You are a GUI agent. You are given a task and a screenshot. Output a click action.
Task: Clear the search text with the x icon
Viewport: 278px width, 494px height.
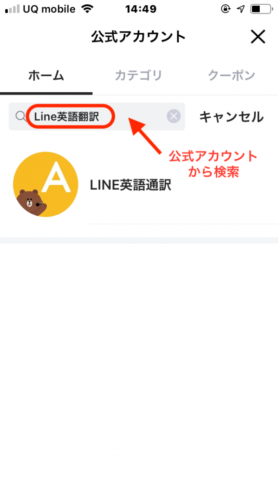point(173,117)
